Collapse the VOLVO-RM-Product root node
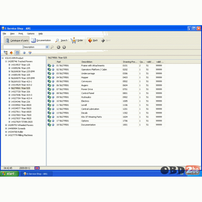This screenshot has width=202, height=202. click(3, 58)
